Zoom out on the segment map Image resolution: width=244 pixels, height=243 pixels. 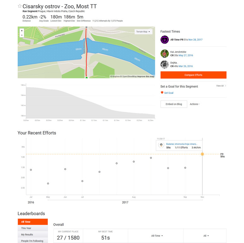coord(22,35)
